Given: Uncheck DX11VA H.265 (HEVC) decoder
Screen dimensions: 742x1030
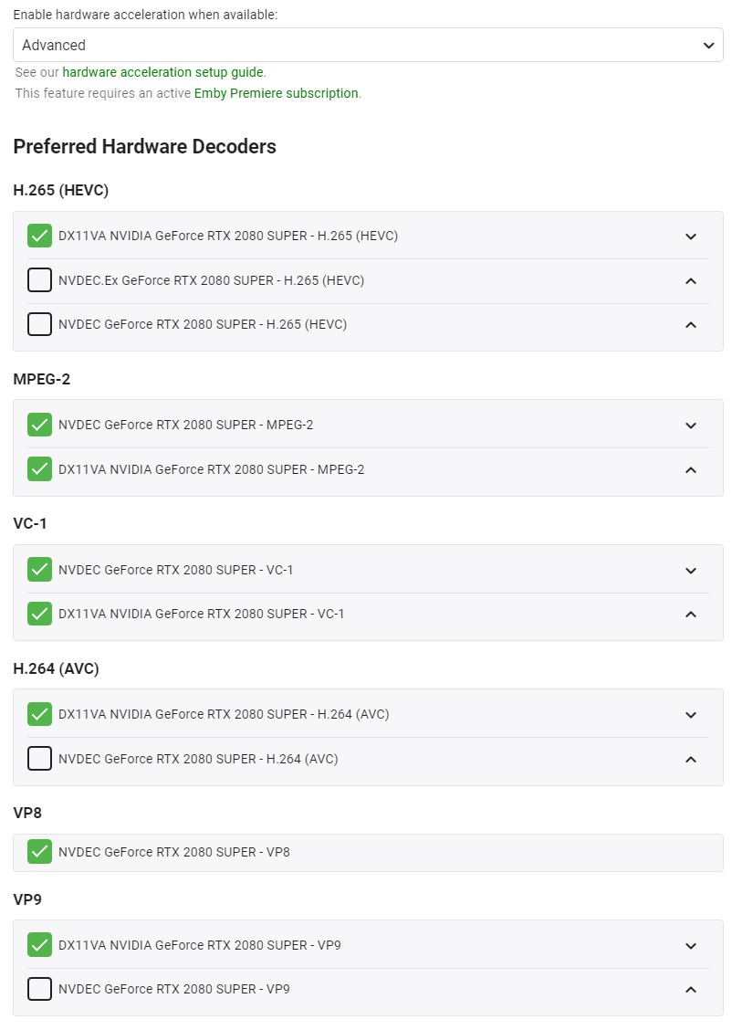Looking at the screenshot, I should tap(39, 236).
